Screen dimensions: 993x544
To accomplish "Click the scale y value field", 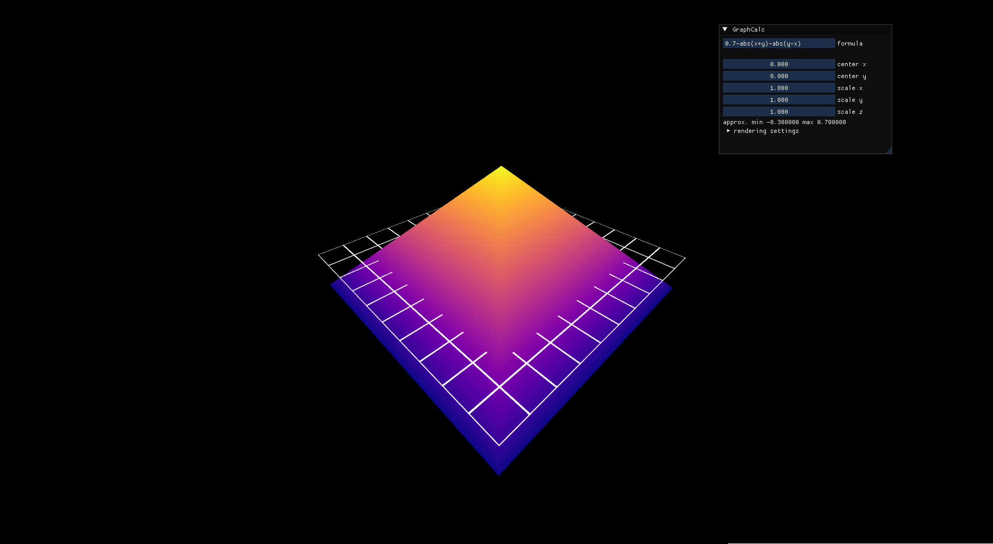I will pyautogui.click(x=779, y=100).
